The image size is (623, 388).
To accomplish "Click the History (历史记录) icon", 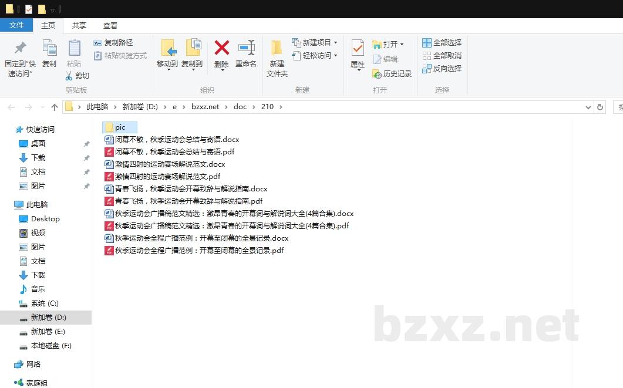I will tap(392, 74).
